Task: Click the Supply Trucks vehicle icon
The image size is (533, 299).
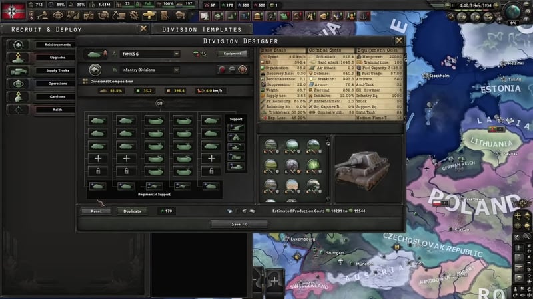Action: (18, 70)
